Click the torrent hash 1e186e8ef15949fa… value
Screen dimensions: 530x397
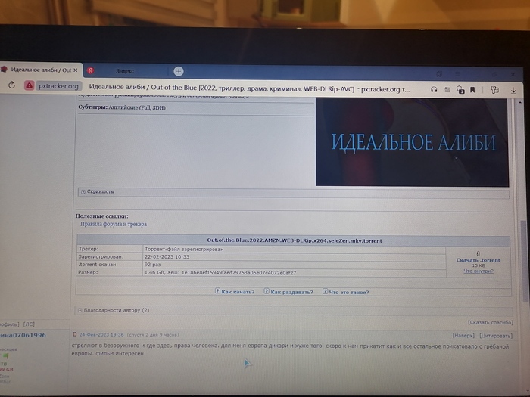pos(238,273)
